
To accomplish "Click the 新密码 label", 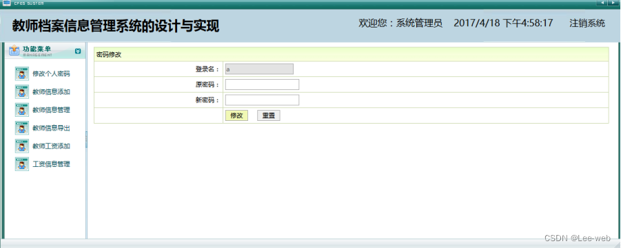I will pos(207,100).
